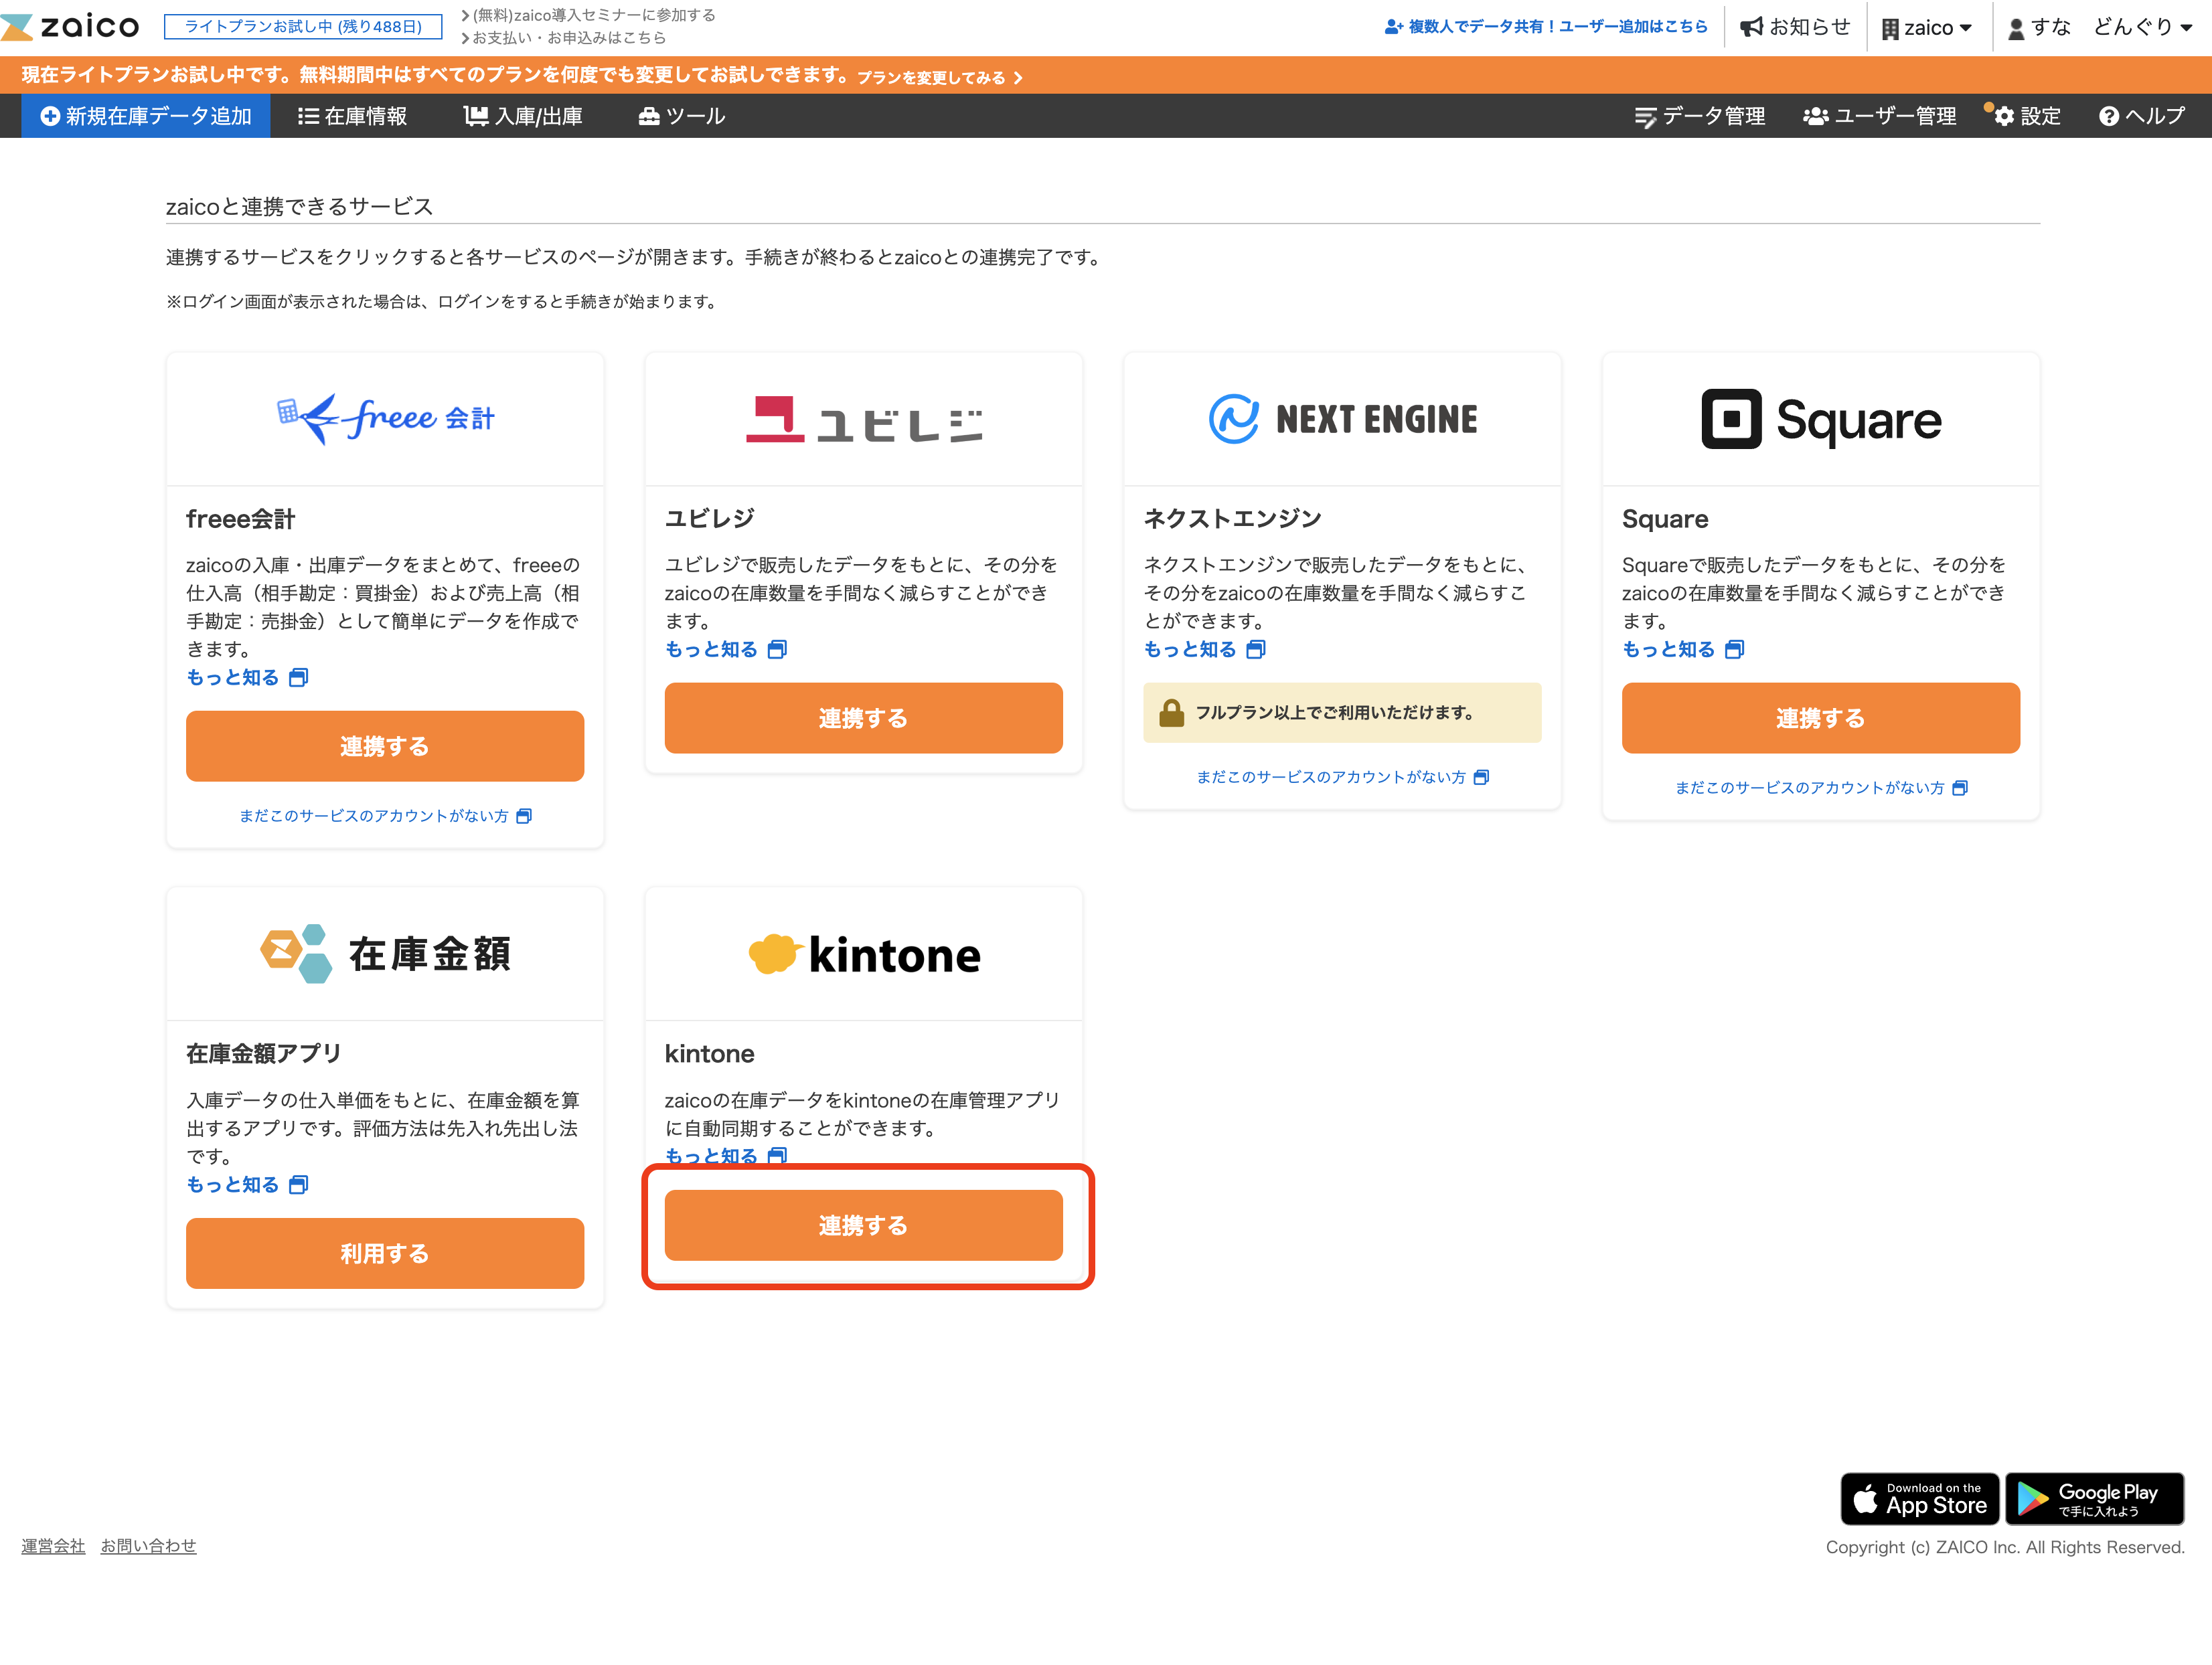Click the ユビレジ logo image

tap(864, 420)
